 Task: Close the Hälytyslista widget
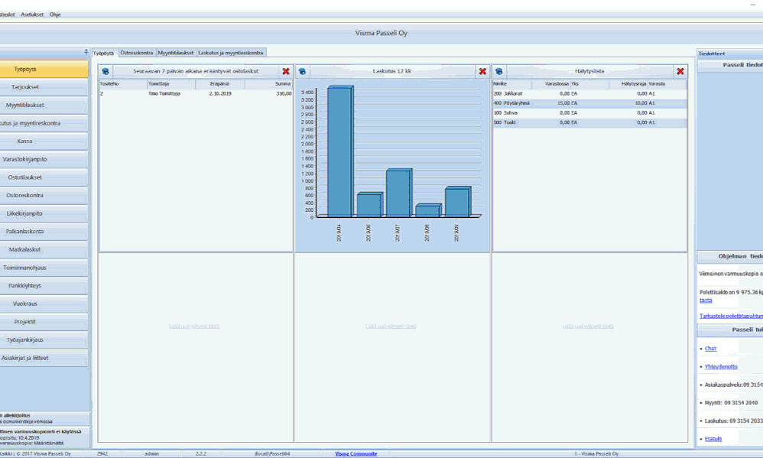pyautogui.click(x=680, y=71)
